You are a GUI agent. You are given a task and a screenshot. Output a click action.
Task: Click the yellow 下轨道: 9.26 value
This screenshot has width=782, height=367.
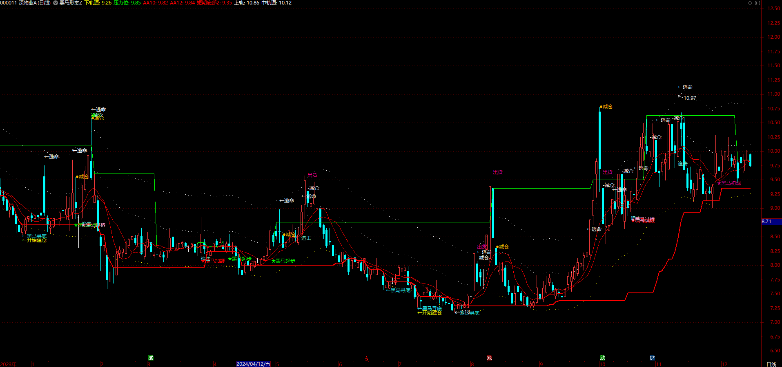coord(98,3)
